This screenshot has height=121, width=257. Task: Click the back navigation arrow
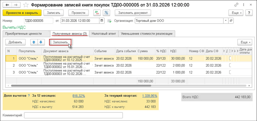point(7,5)
